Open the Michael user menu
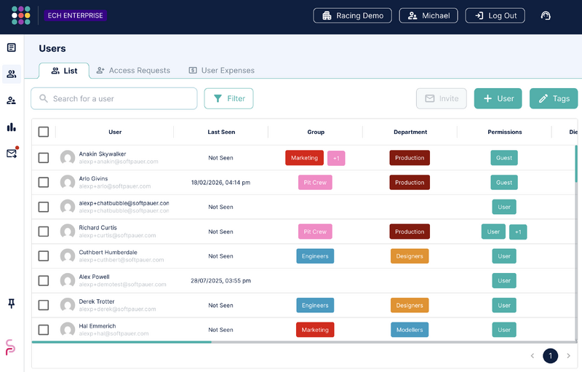Screen dimensions: 582x372 pyautogui.click(x=428, y=15)
